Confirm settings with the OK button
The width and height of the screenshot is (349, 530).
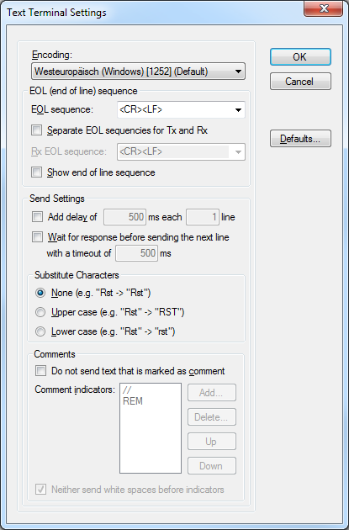300,57
